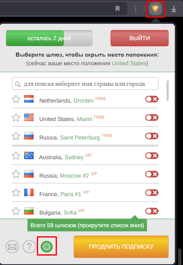Star the Australia, Sydney gateway
Viewport: 183px width, 265px height.
(x=16, y=155)
